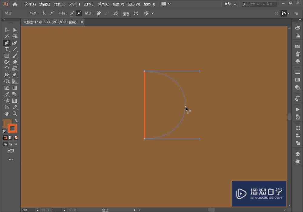Viewport: 303px width, 212px height.
Task: Select the Eraser tool
Action: pyautogui.click(x=15, y=62)
